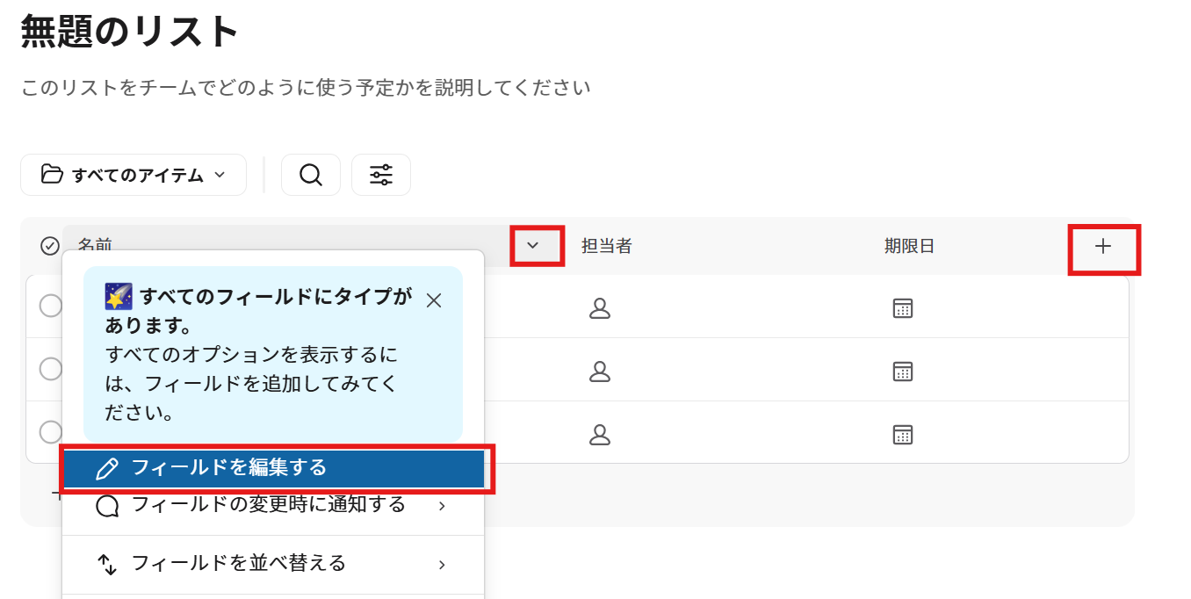Click the pencil icon for フィールドを編集する
1191x599 pixels.
point(107,468)
